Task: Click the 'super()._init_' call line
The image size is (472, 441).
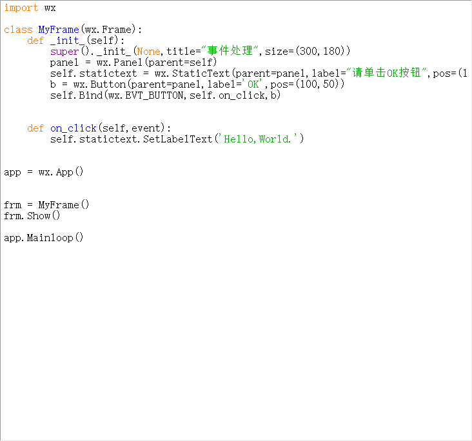Action: click(200, 51)
